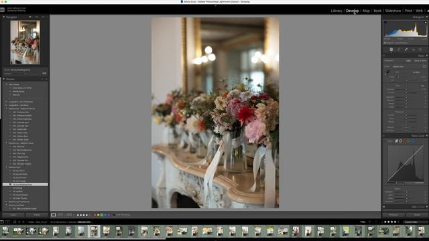The height and width of the screenshot is (241, 429).
Task: Click the Previous button
Action: (x=393, y=215)
